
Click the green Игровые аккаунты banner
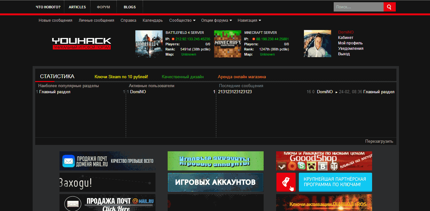pyautogui.click(x=216, y=161)
